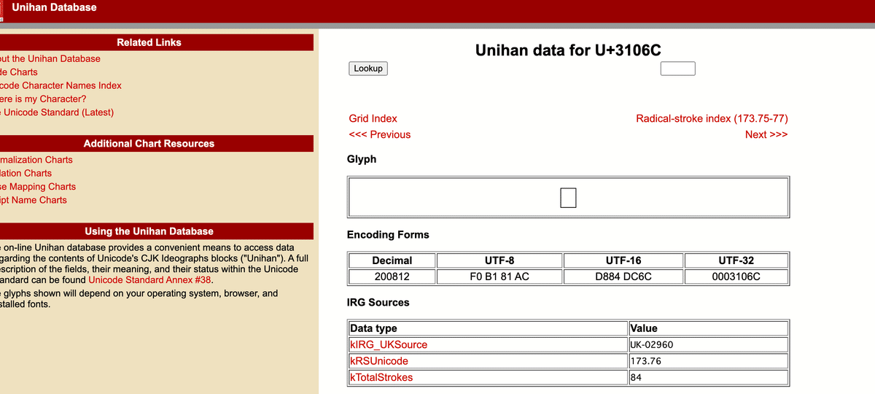Click the Lookup button
The image size is (875, 394).
[x=368, y=69]
